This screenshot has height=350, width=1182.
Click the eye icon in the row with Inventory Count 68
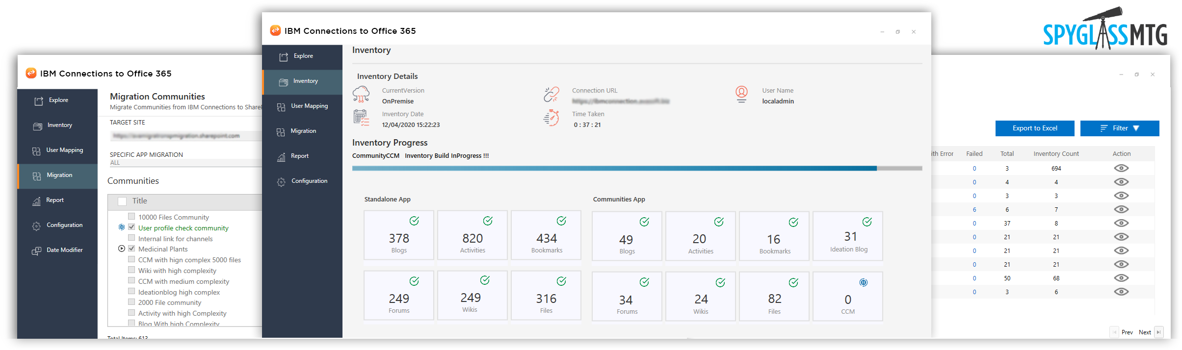pos(1121,278)
